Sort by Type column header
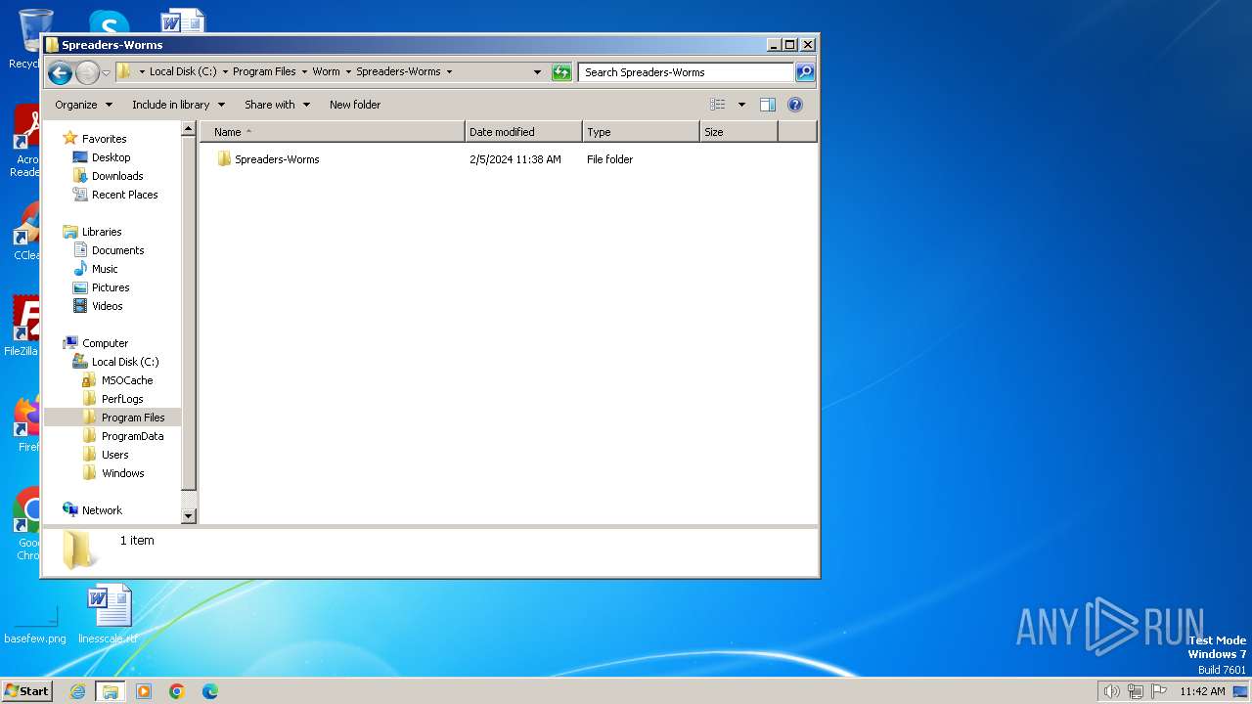The width and height of the screenshot is (1252, 704). 641,132
